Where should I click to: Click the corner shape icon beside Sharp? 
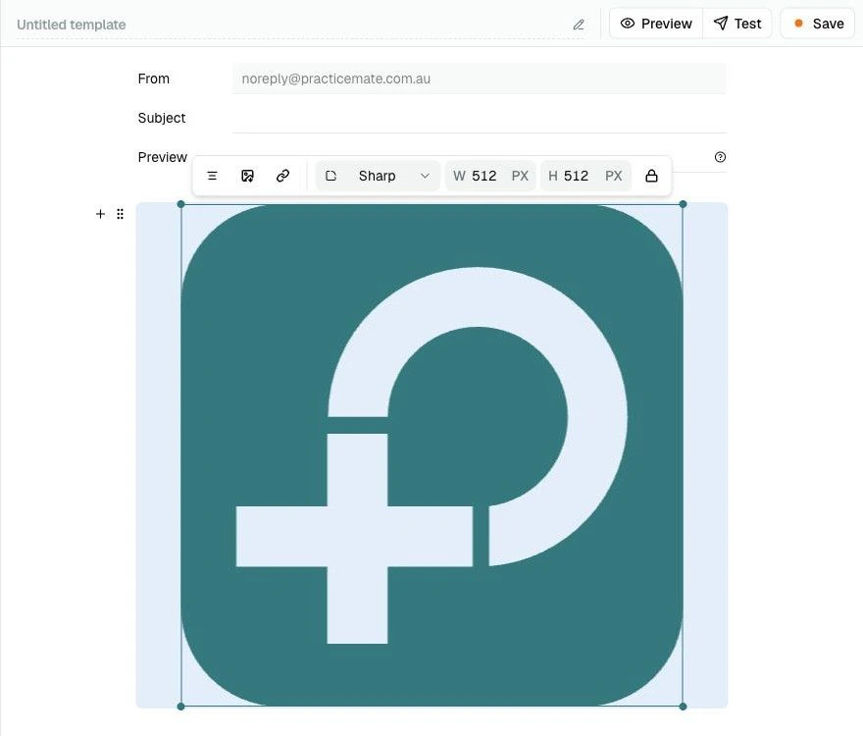[x=330, y=176]
